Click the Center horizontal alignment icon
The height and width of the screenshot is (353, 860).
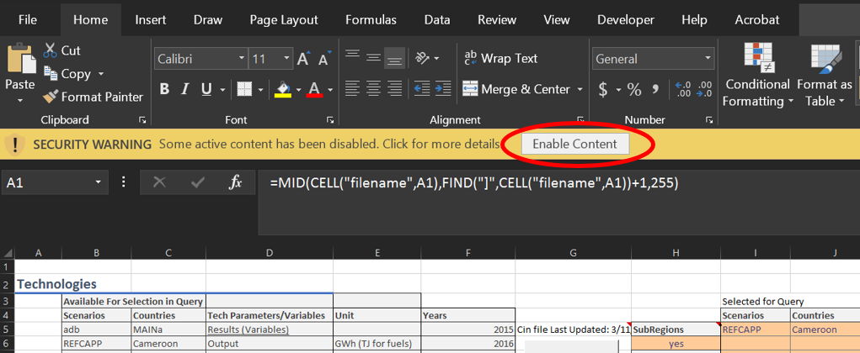pyautogui.click(x=374, y=88)
